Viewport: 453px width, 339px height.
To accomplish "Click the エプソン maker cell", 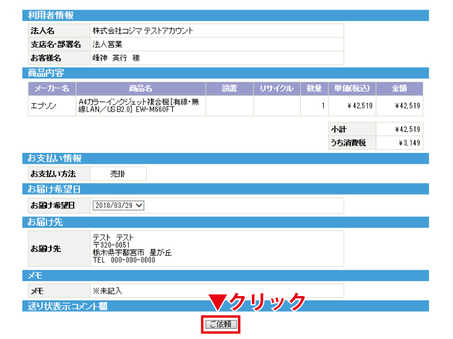I will tap(52, 106).
